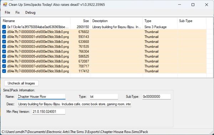Image resolution: width=214 pixels, height=135 pixels.
Task: Select filename d84e7fc7-00000005-cfd000e09dc38db0.png
Action: [x=38, y=56]
